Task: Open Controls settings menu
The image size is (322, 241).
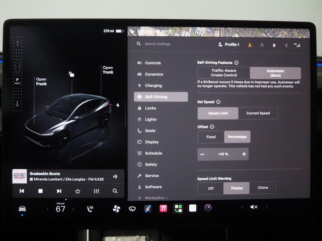Action: (161, 63)
